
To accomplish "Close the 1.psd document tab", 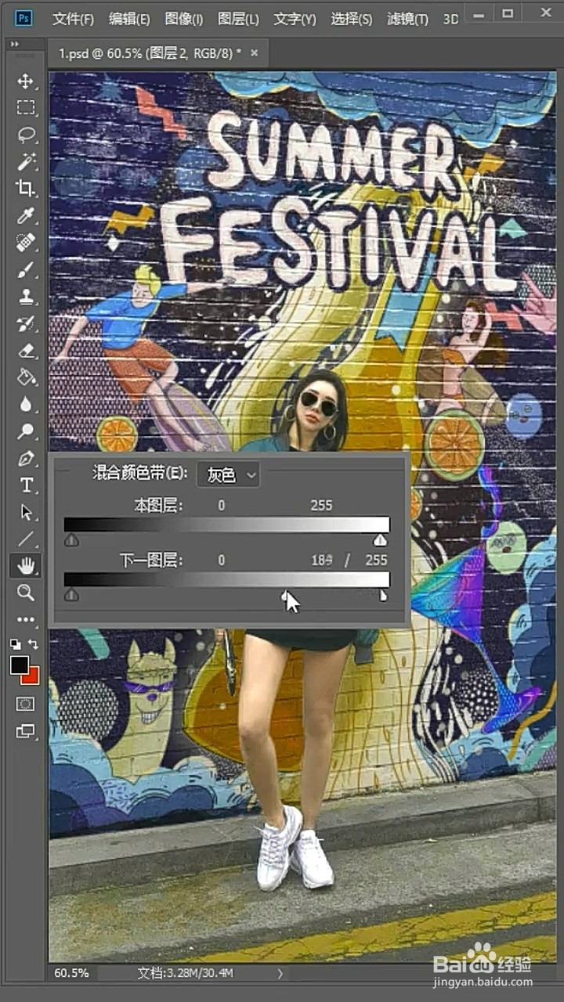I will pyautogui.click(x=254, y=53).
